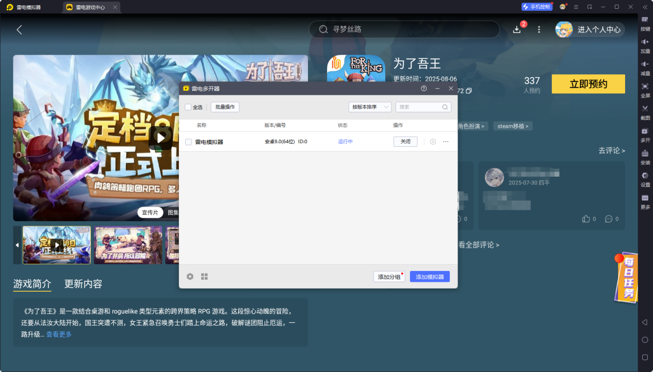Close the 雷电游戏中心 tab
The width and height of the screenshot is (653, 372).
tap(115, 7)
